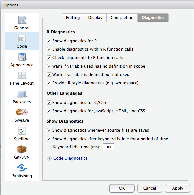Open the Packages section
Viewport: 194px width, 195px height.
[x=22, y=97]
